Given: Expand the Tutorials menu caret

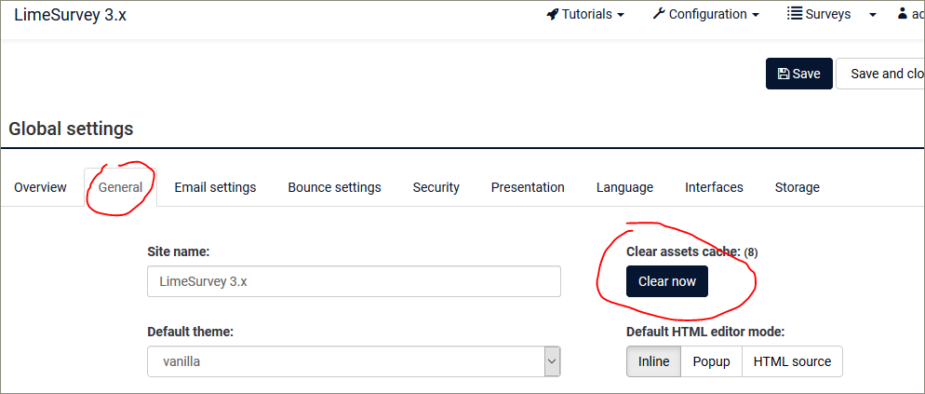Looking at the screenshot, I should point(621,15).
